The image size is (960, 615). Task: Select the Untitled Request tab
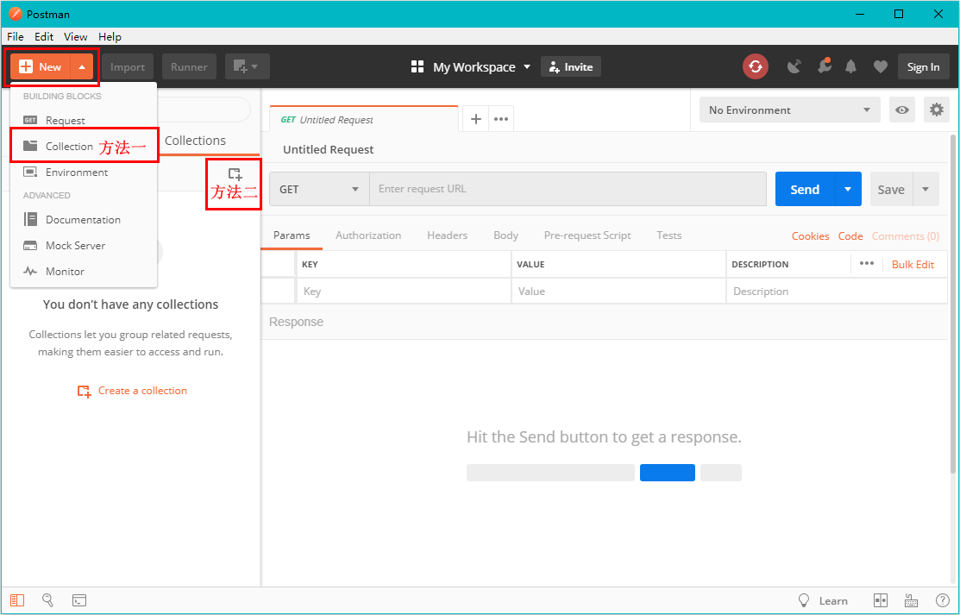coord(364,119)
